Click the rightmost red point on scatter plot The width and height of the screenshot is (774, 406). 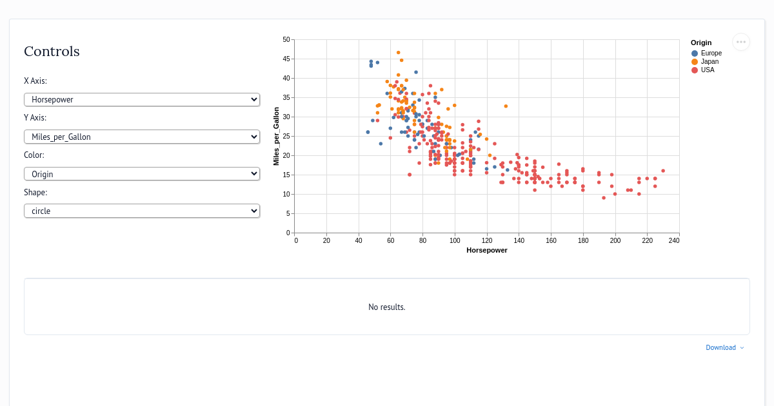click(x=663, y=171)
